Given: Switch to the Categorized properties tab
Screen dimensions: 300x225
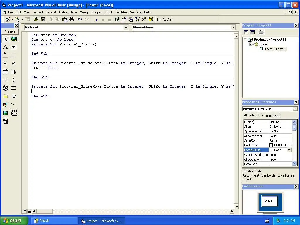Looking at the screenshot, I should tap(271, 115).
